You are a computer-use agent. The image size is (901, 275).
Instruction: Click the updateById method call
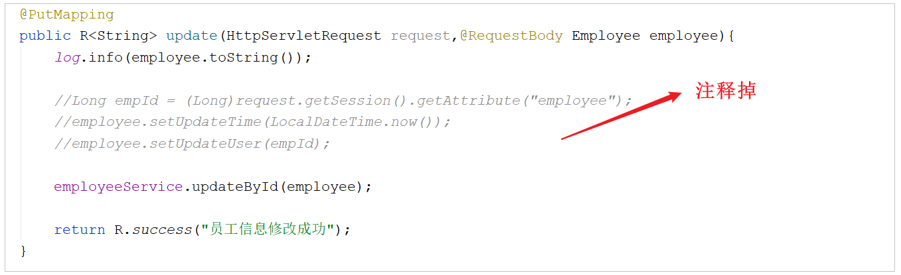[235, 187]
